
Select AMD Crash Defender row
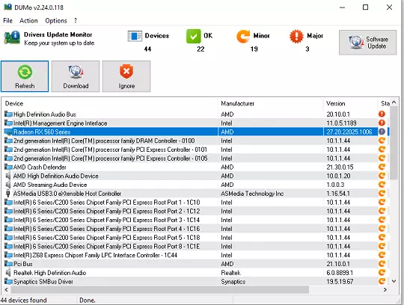pyautogui.click(x=196, y=167)
